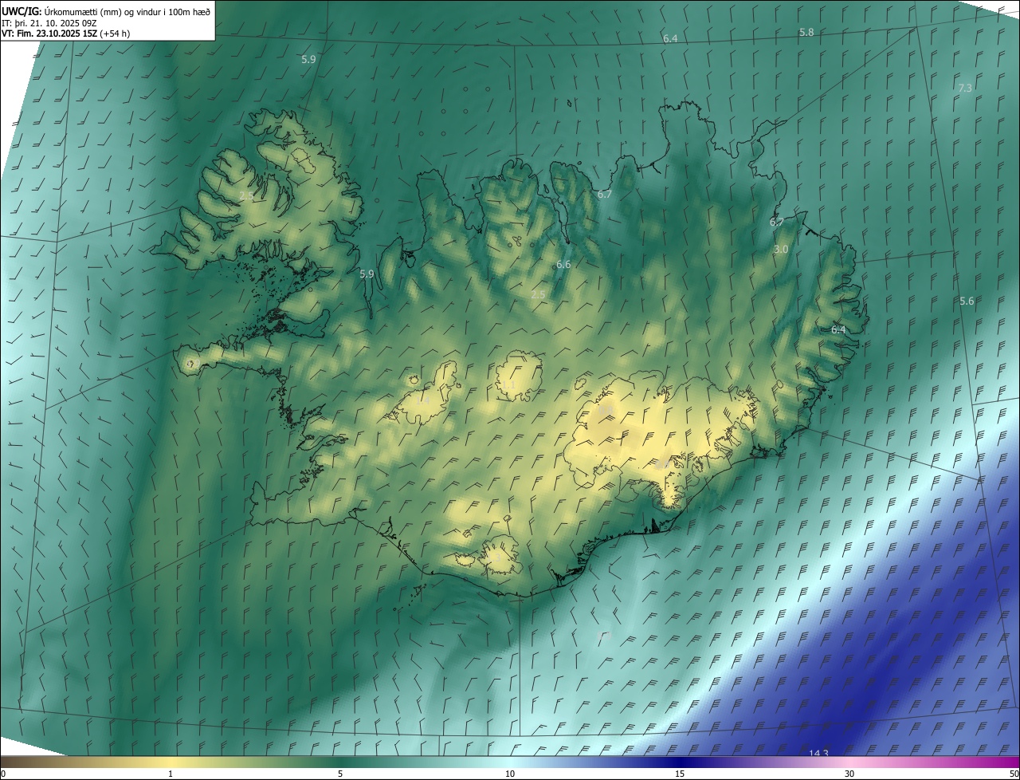Click the 7.3 value label on the map
The width and height of the screenshot is (1020, 780).
tap(965, 88)
